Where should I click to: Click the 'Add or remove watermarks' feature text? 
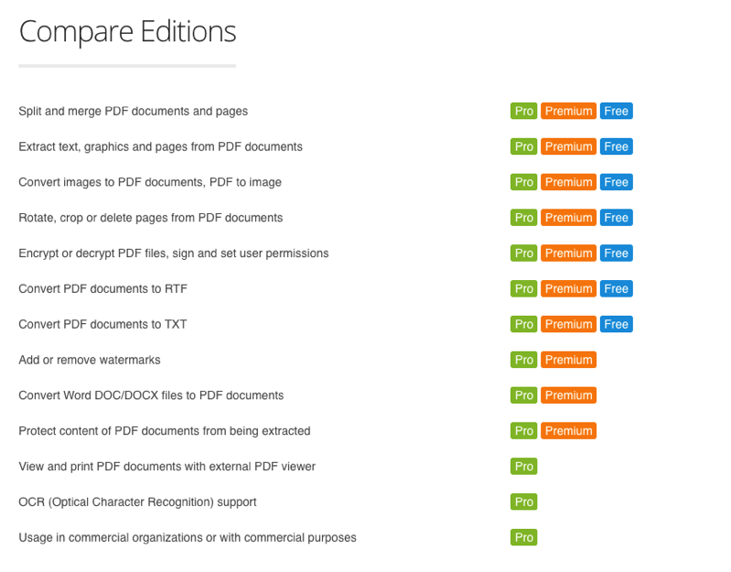point(90,360)
